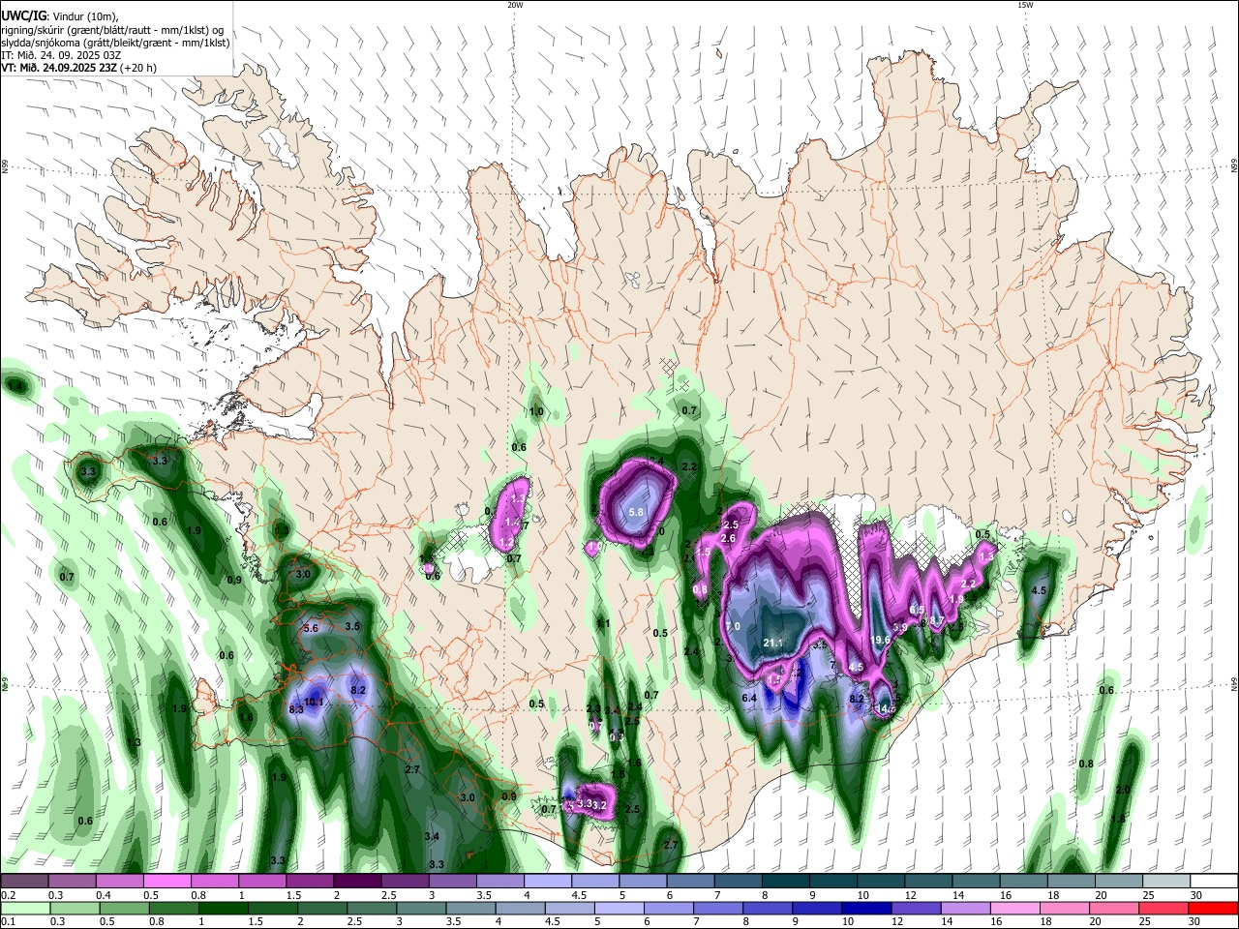Click the 'rigning/skúrir' legend description line
The height and width of the screenshot is (929, 1239).
pos(112,30)
